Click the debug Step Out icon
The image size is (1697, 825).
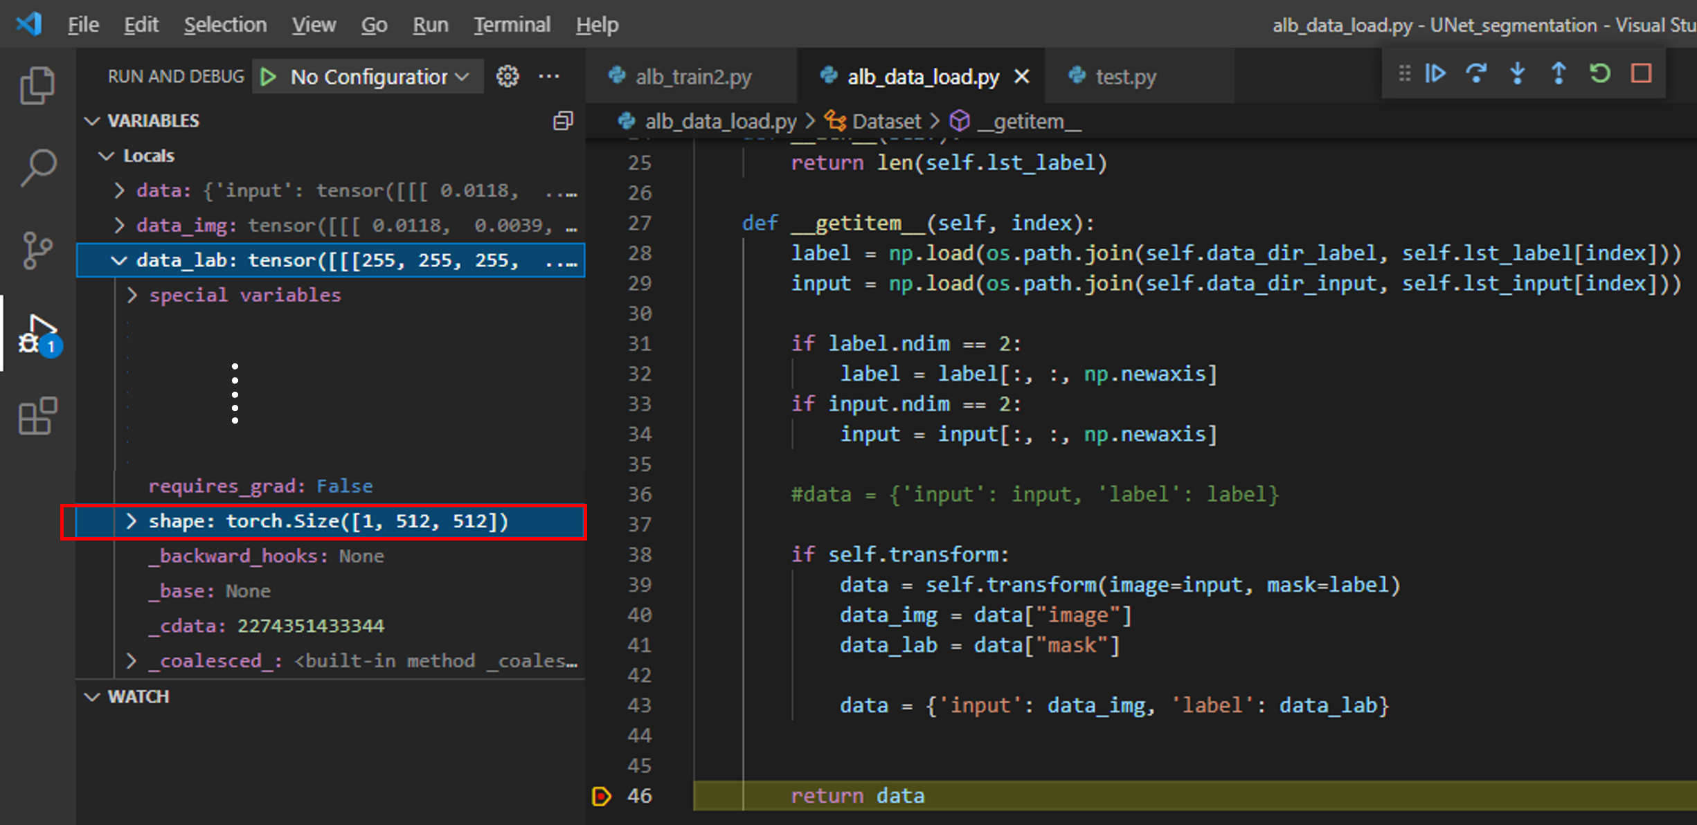1559,73
